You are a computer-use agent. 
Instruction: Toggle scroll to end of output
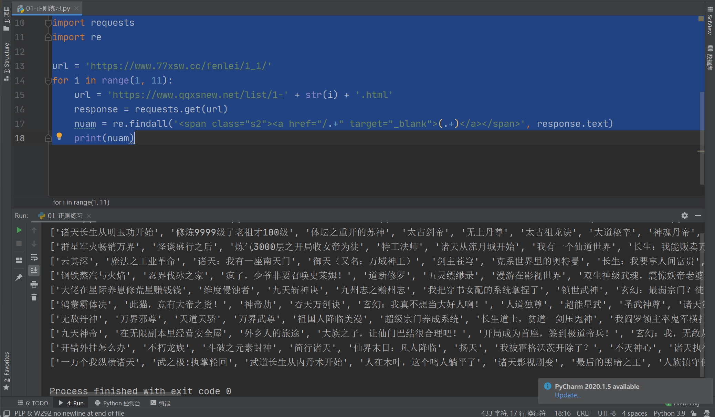pyautogui.click(x=34, y=271)
